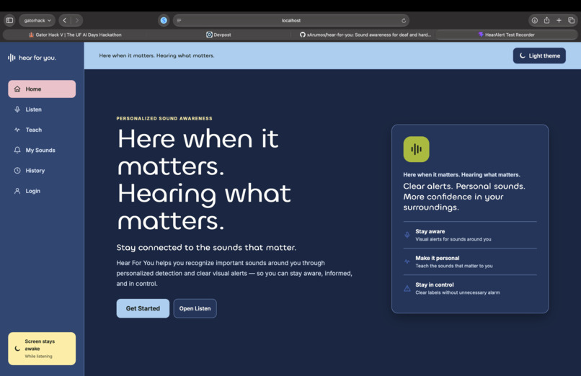The image size is (581, 376).
Task: Open the Home page in sidebar
Action: click(42, 89)
